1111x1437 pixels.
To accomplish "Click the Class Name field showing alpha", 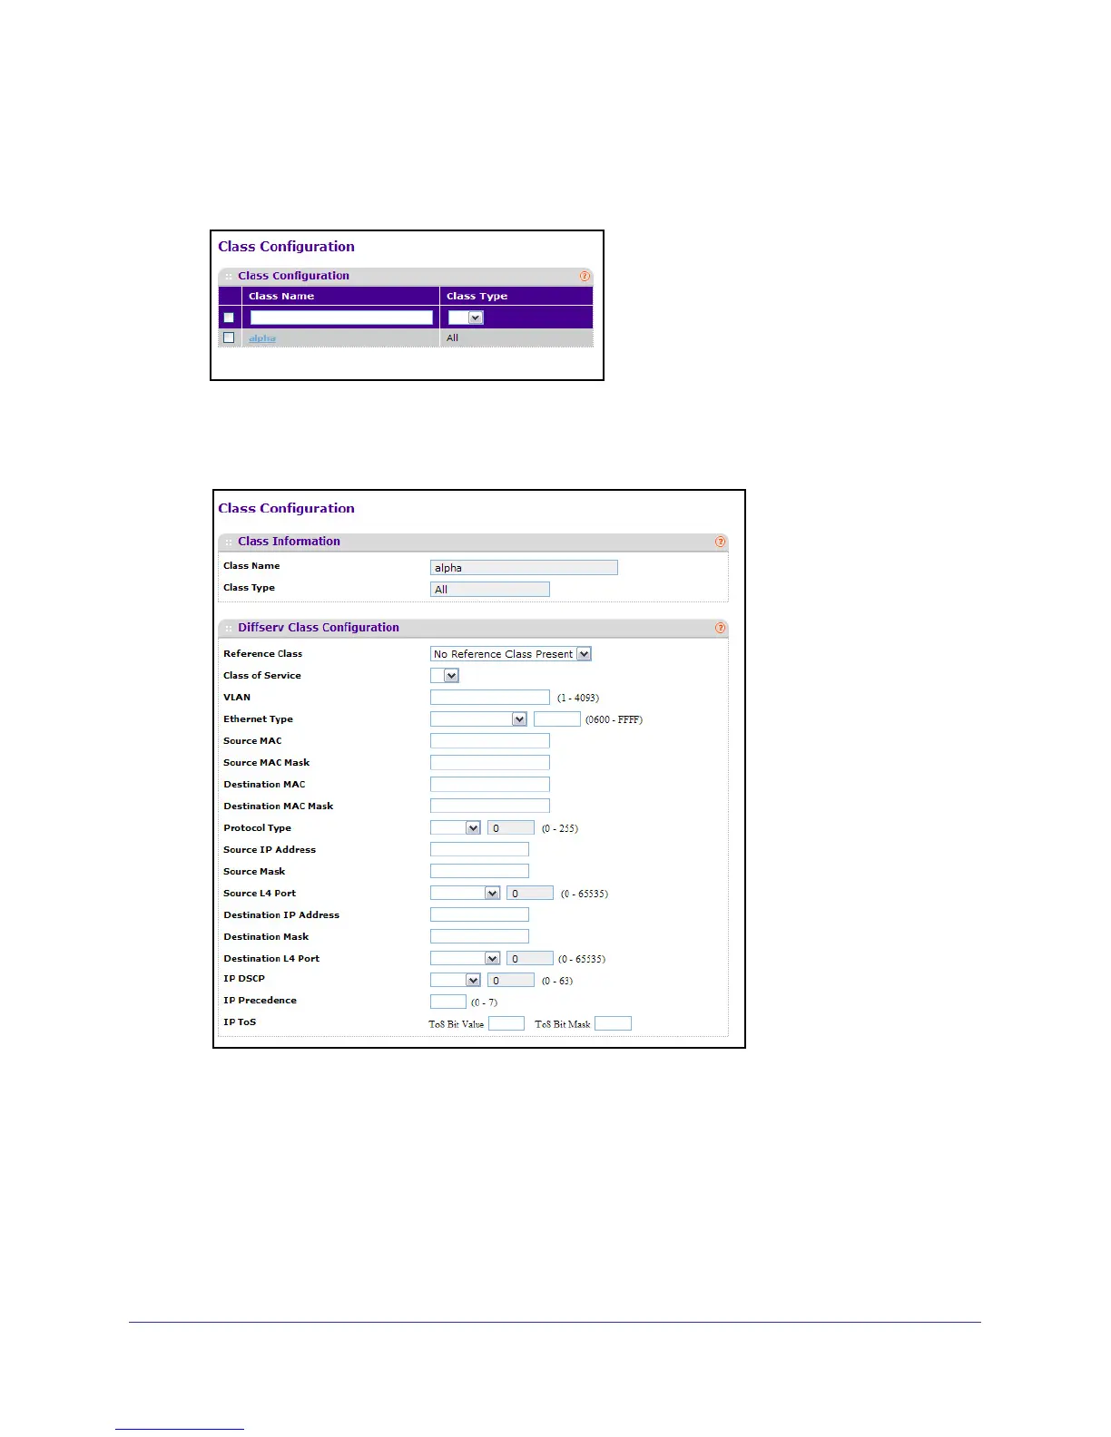I will (524, 568).
